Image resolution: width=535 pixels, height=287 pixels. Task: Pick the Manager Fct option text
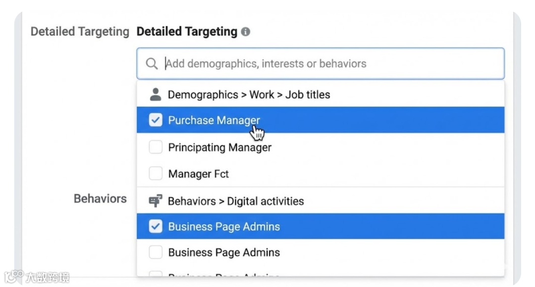pos(199,174)
